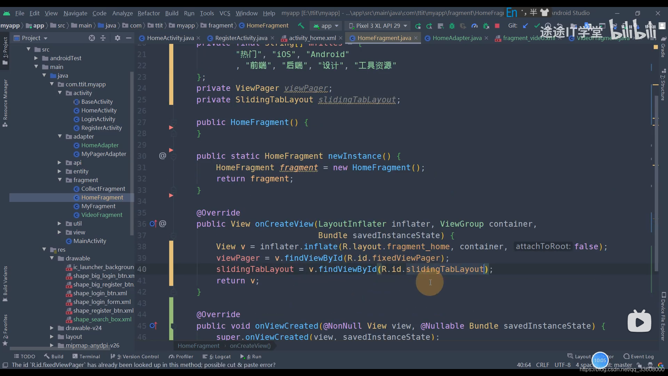Open the Terminal tool window
This screenshot has height=376, width=668.
(86, 357)
